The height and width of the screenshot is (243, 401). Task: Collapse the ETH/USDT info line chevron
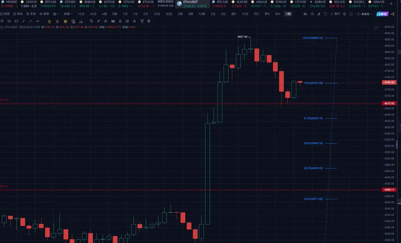2,27
